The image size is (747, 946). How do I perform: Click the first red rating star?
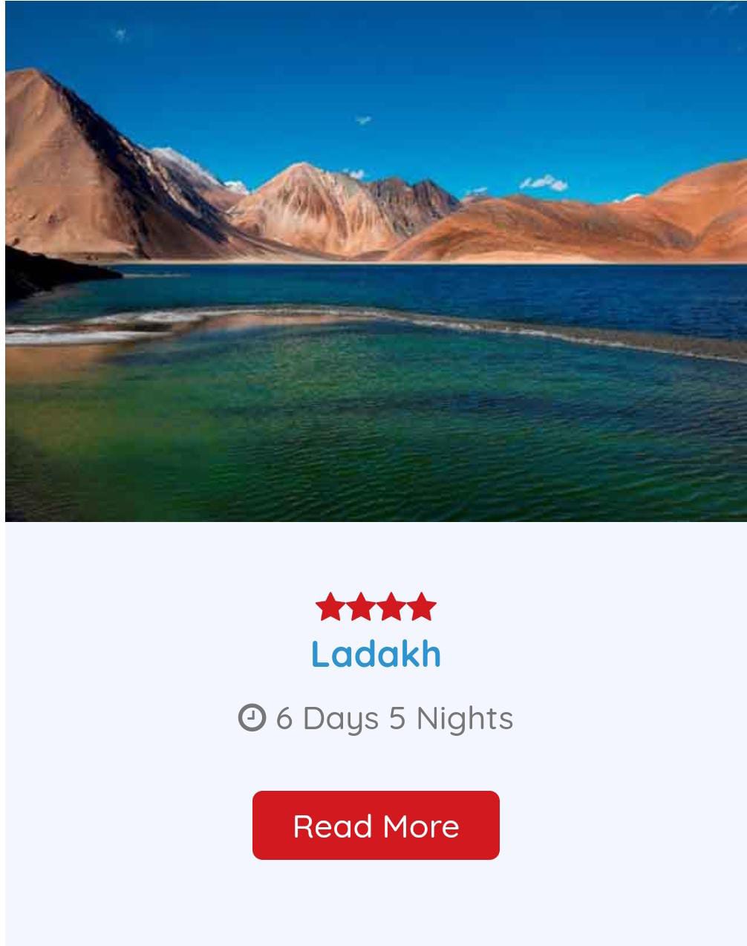point(329,607)
